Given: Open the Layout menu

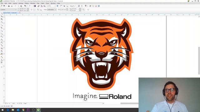Looking at the screenshot, I should point(15,3).
